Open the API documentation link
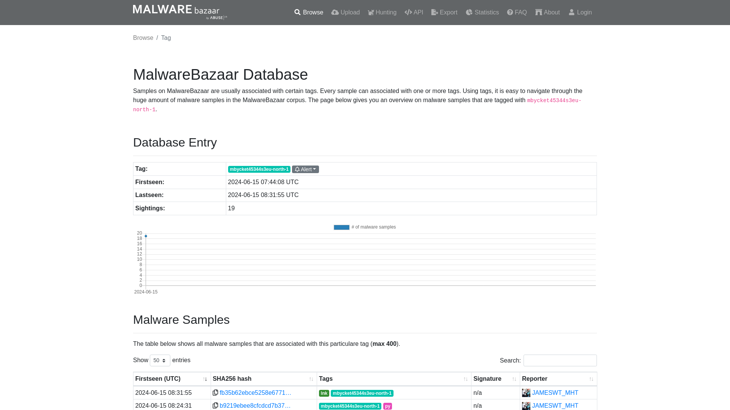This screenshot has height=410, width=730. pyautogui.click(x=414, y=13)
